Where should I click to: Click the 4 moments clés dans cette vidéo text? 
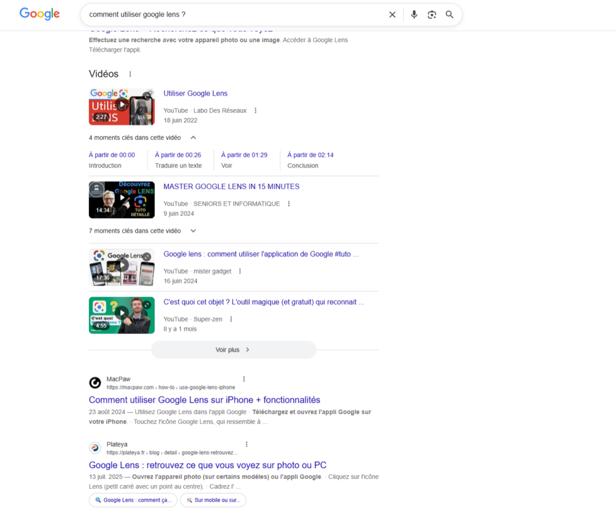[135, 138]
